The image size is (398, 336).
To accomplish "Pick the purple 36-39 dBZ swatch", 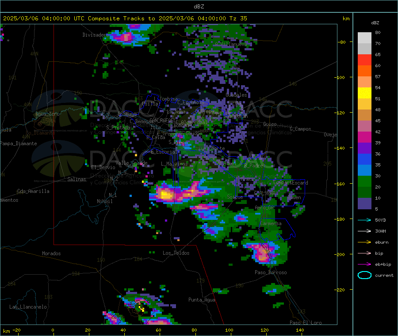I will [x=364, y=148].
